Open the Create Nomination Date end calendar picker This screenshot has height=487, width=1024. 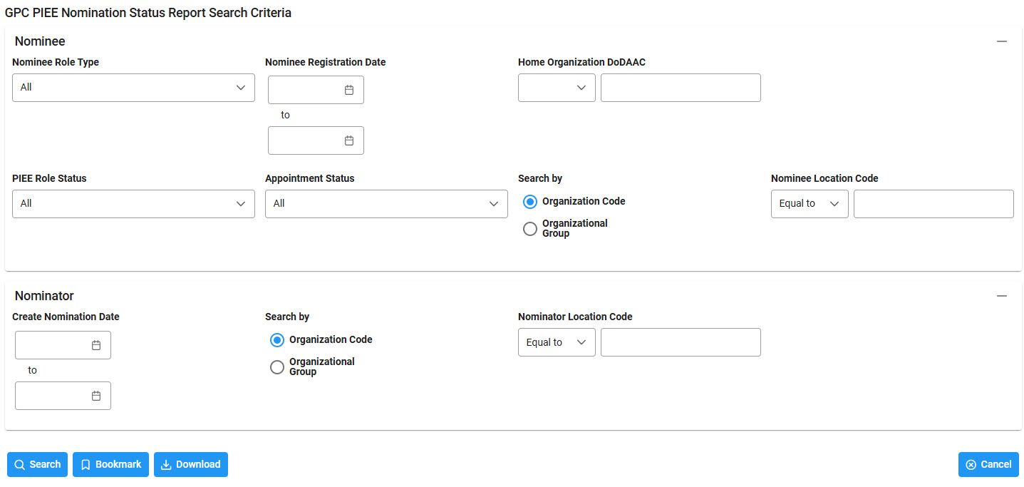point(95,396)
